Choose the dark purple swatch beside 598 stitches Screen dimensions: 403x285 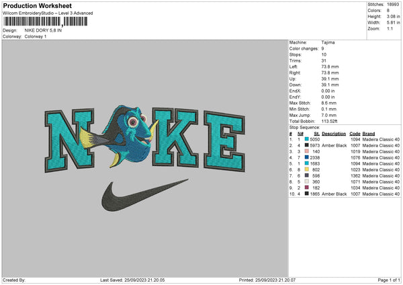coord(307,175)
